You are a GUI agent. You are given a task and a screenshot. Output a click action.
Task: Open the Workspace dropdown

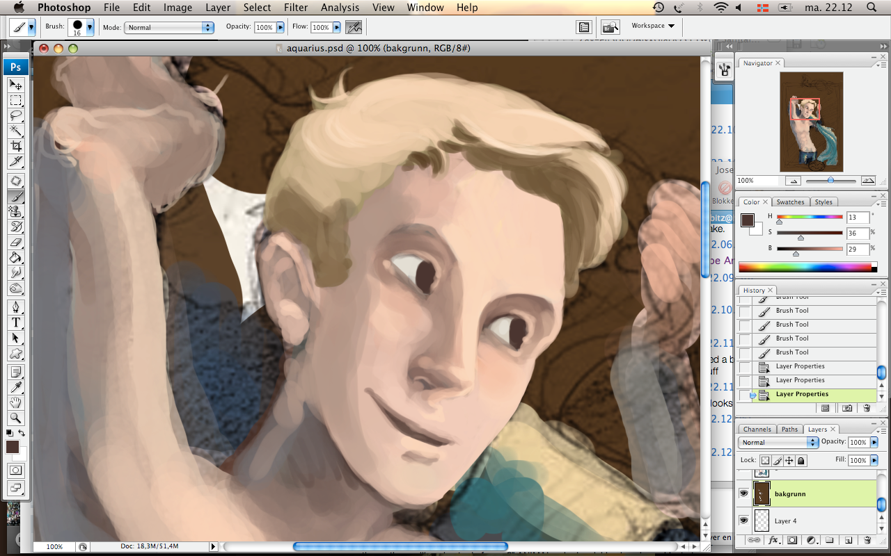[653, 26]
